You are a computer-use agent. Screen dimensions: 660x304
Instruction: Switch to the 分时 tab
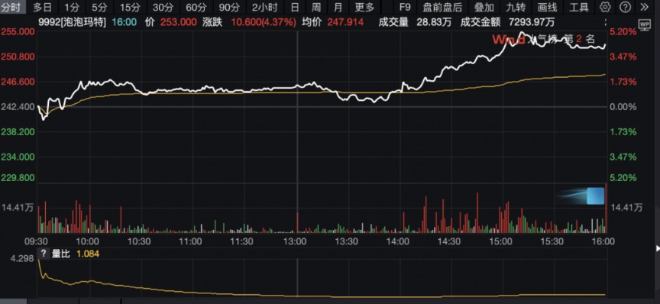[x=10, y=7]
